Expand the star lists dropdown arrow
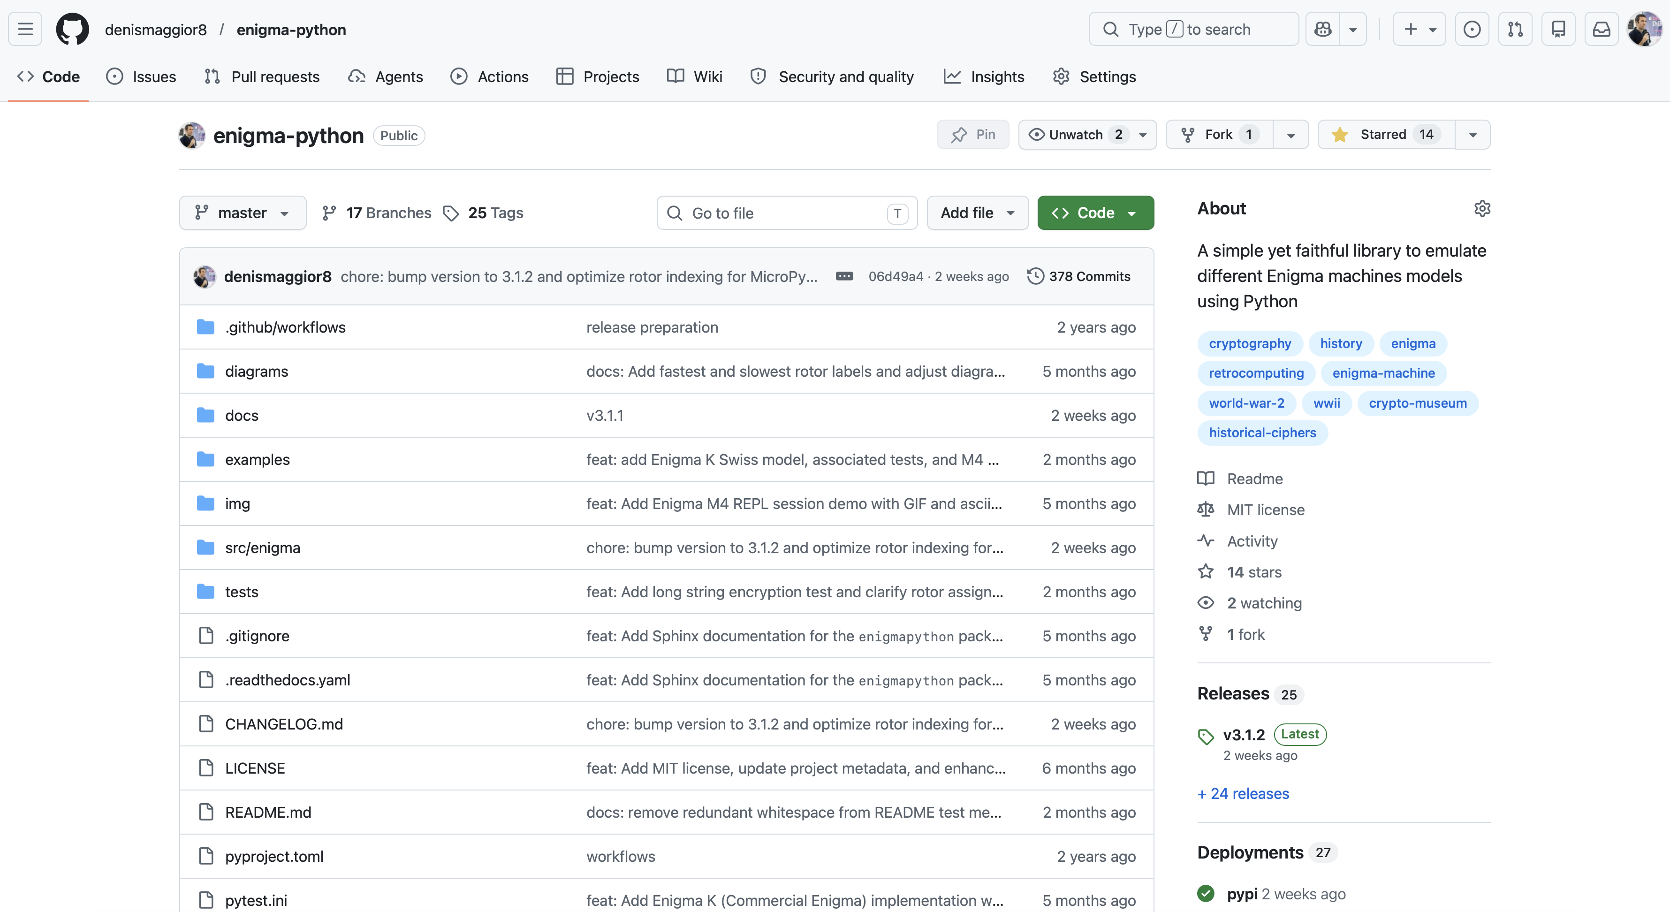The width and height of the screenshot is (1670, 912). 1473,134
